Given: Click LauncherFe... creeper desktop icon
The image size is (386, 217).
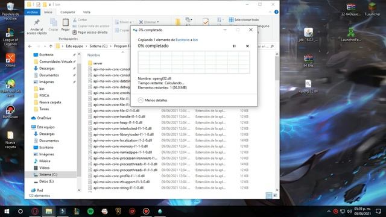Looking at the screenshot, I should click(x=351, y=34).
